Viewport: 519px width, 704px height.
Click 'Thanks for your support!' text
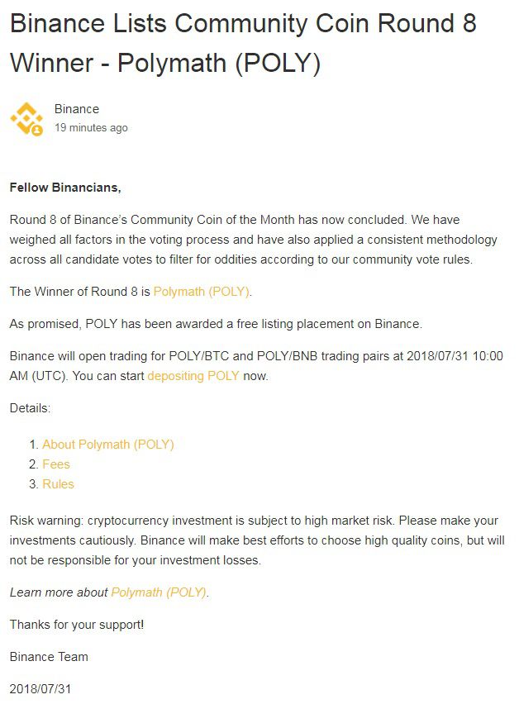pyautogui.click(x=77, y=625)
